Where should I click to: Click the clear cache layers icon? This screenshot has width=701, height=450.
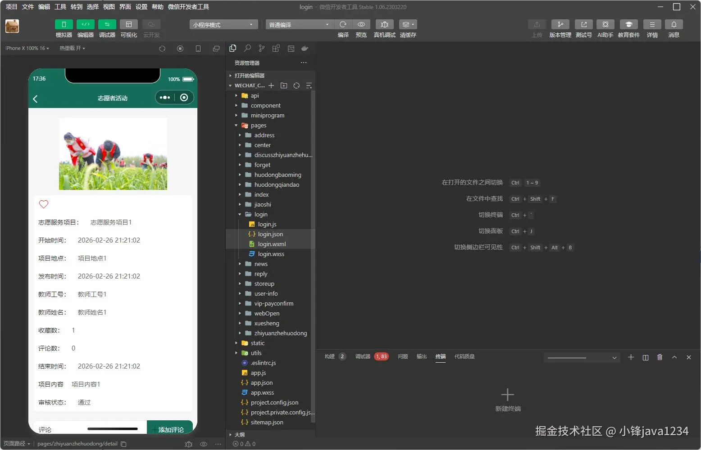408,24
